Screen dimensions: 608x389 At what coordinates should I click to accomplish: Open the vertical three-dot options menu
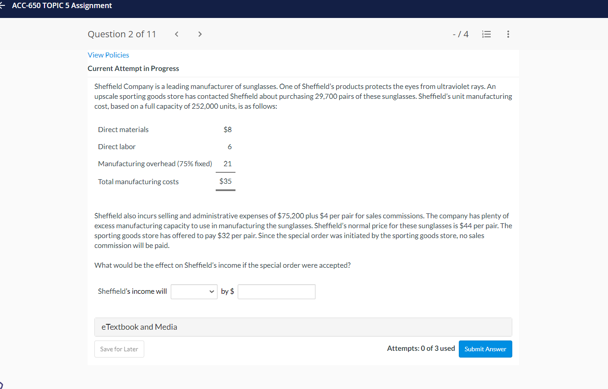[508, 34]
